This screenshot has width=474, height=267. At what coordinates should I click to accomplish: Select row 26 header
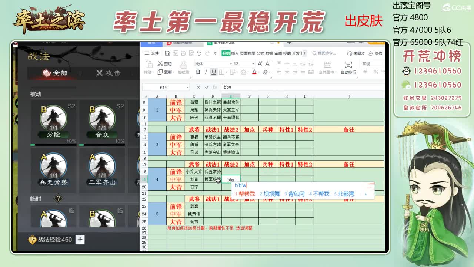pyautogui.click(x=144, y=228)
